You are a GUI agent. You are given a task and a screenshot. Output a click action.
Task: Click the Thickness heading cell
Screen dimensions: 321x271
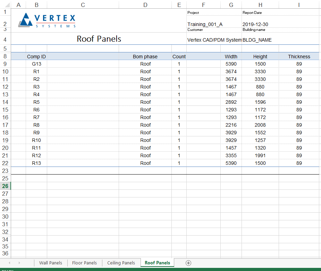point(299,57)
